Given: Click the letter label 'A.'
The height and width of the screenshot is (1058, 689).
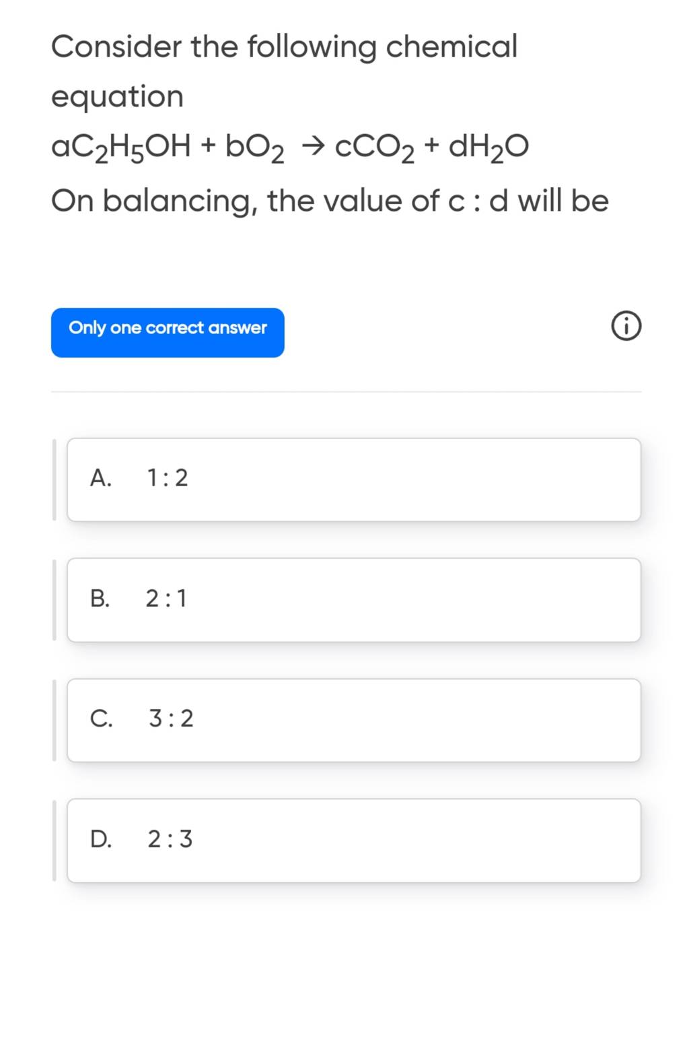Looking at the screenshot, I should (100, 479).
